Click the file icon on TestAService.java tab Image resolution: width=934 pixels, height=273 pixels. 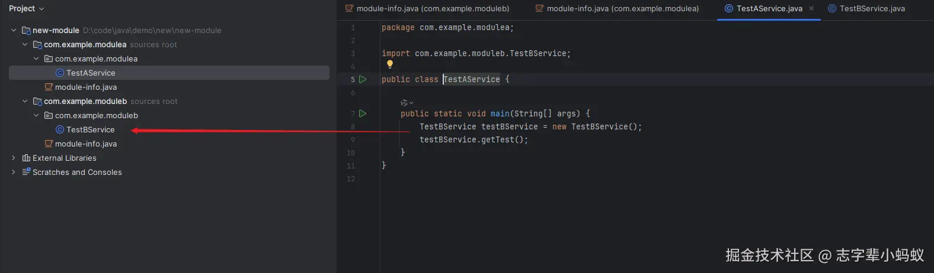pos(729,8)
